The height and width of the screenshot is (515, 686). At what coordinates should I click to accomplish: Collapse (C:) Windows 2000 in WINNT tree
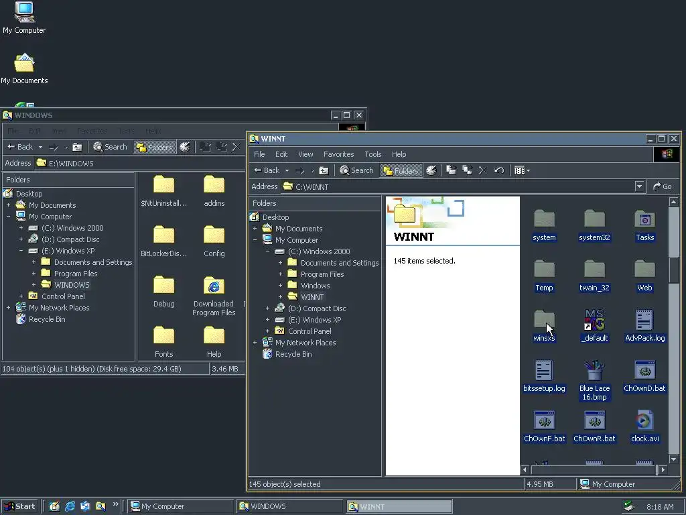[x=267, y=252]
